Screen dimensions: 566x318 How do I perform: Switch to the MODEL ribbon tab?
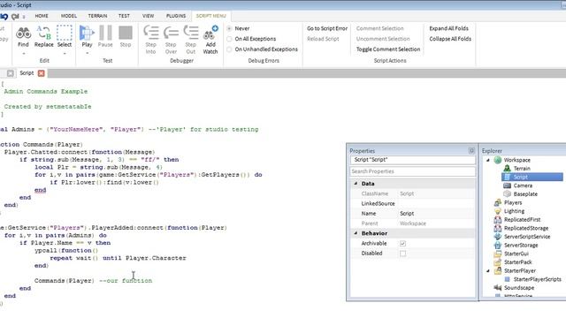pyautogui.click(x=69, y=16)
